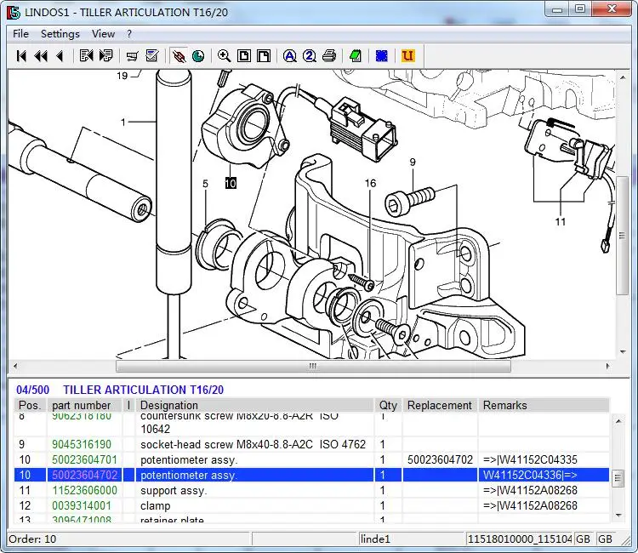The height and width of the screenshot is (553, 638).
Task: Click the orange U icon in toolbar
Action: [407, 56]
